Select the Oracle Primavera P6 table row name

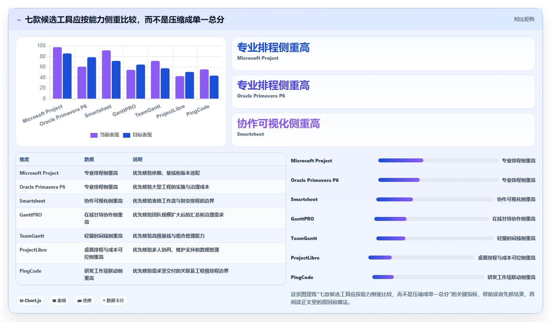(x=42, y=187)
